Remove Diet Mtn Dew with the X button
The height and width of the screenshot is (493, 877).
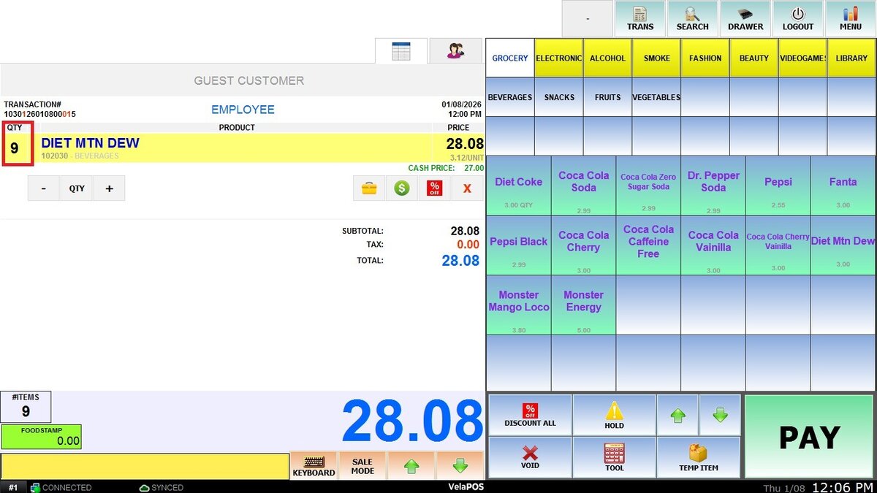click(467, 188)
